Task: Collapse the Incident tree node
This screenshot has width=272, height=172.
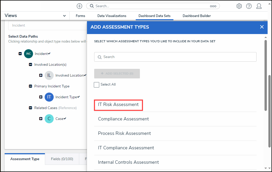Action: [x=20, y=54]
